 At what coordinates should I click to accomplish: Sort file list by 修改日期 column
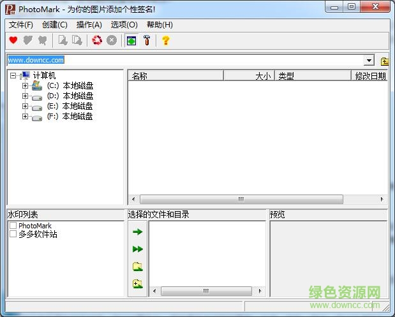[369, 75]
